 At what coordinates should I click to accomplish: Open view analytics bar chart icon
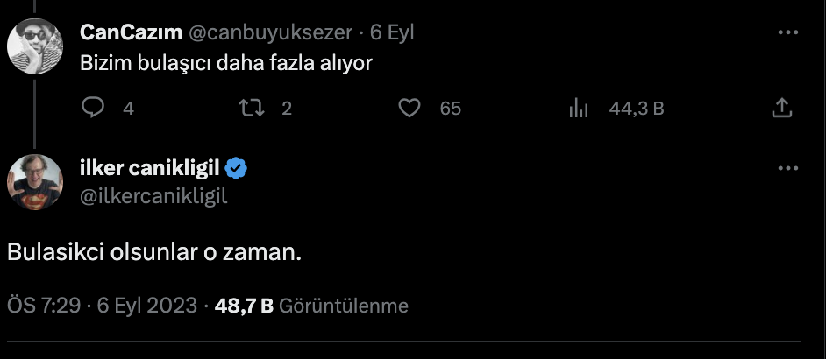(578, 109)
